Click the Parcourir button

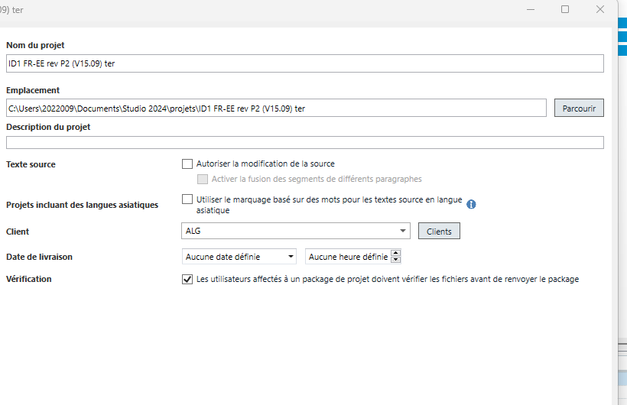coord(579,109)
